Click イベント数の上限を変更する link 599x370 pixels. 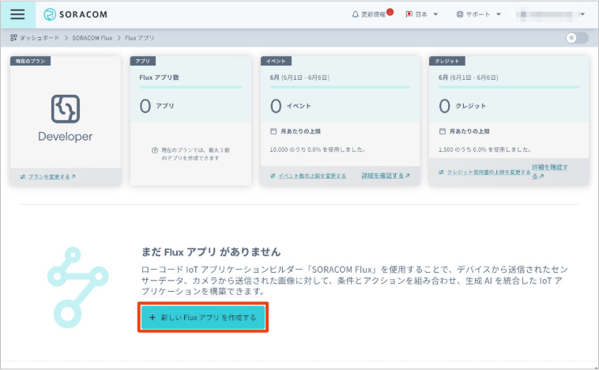click(312, 176)
